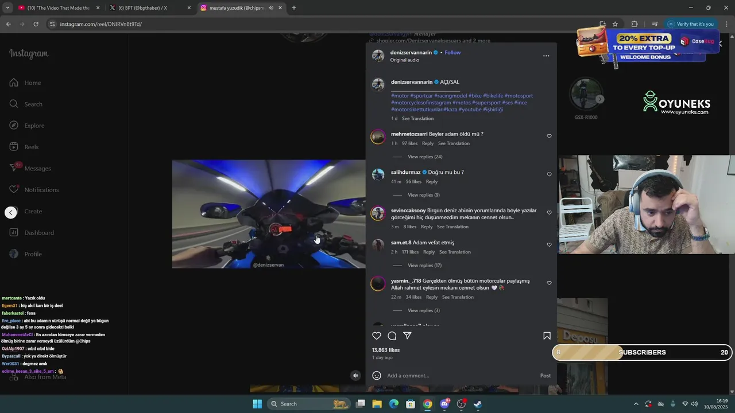Open Instagram Home in sidebar
735x413 pixels.
25,83
